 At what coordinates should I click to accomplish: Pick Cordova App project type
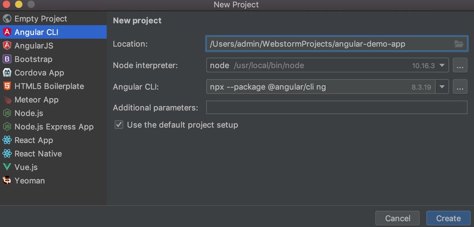point(53,73)
